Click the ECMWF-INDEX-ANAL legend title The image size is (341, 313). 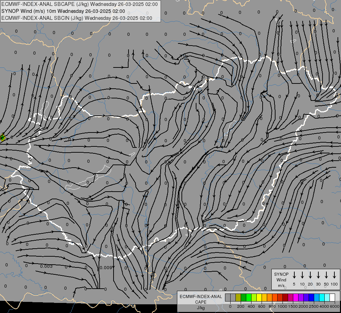201,297
